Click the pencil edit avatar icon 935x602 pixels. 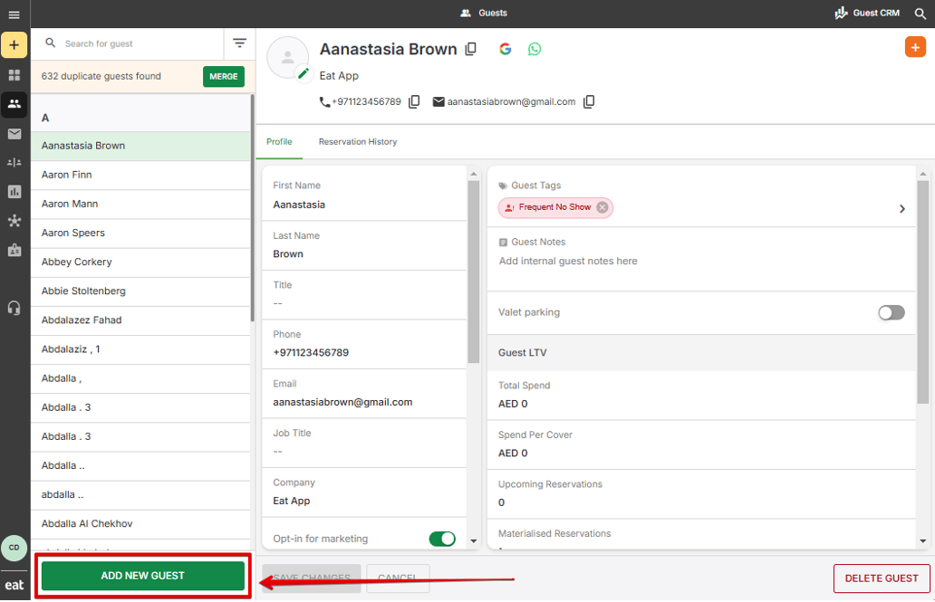304,73
